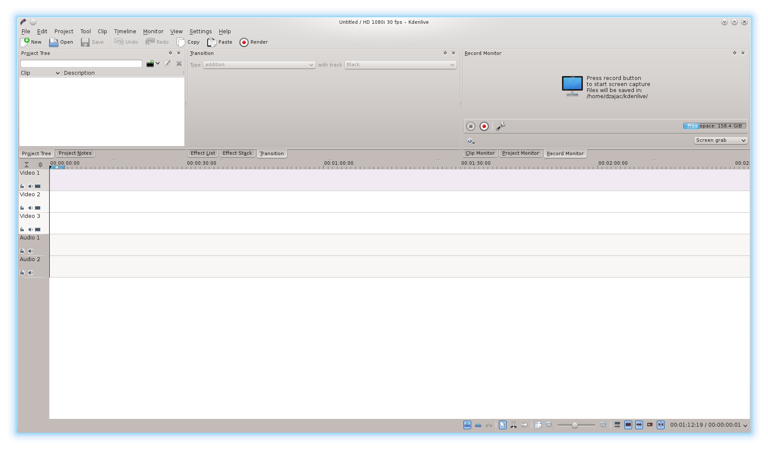Click the Open project toolbar icon
The width and height of the screenshot is (768, 450).
pos(61,42)
